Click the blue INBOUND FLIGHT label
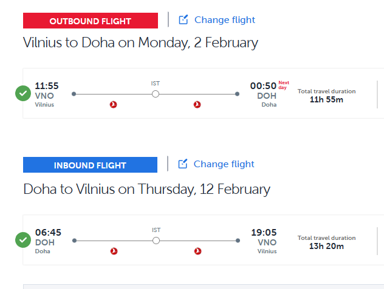This screenshot has height=289, width=384. 90,165
